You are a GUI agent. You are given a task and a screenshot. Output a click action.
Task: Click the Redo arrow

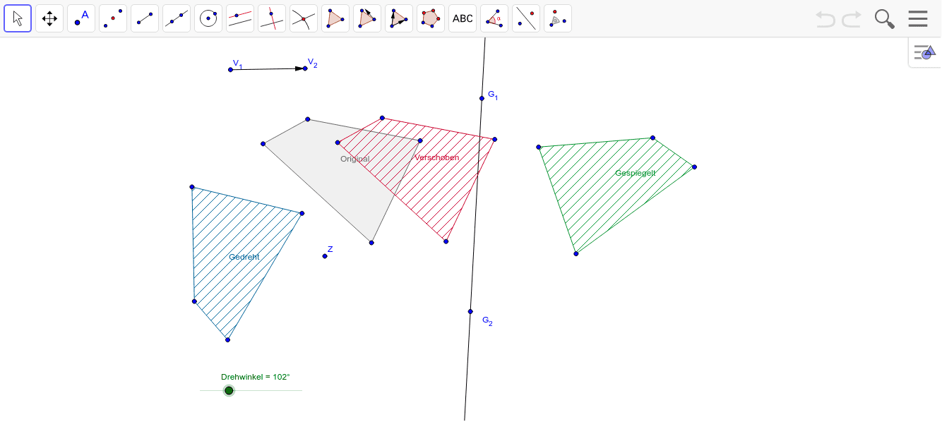coord(852,19)
